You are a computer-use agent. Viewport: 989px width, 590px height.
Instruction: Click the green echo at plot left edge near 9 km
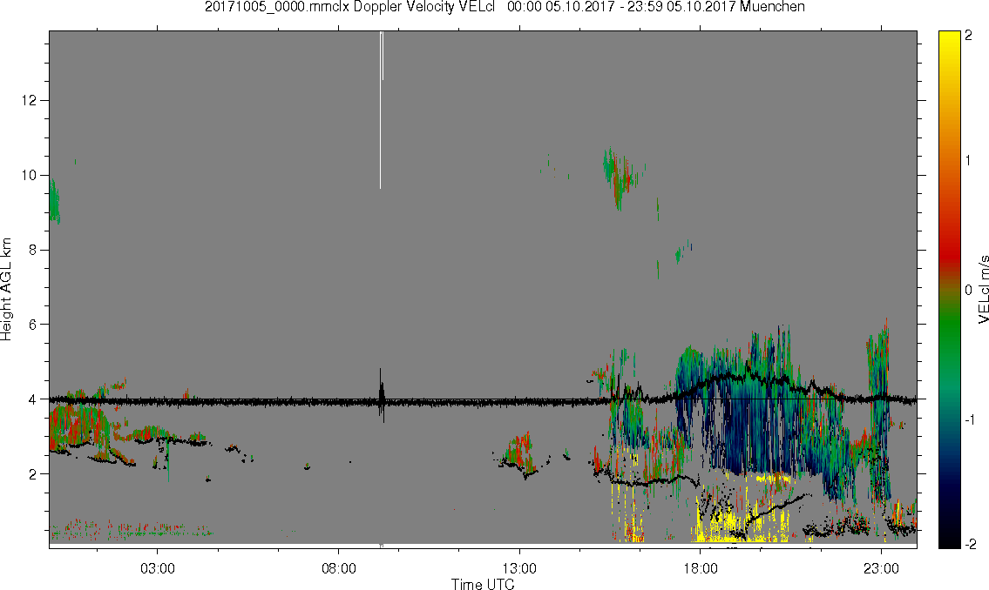coord(55,202)
